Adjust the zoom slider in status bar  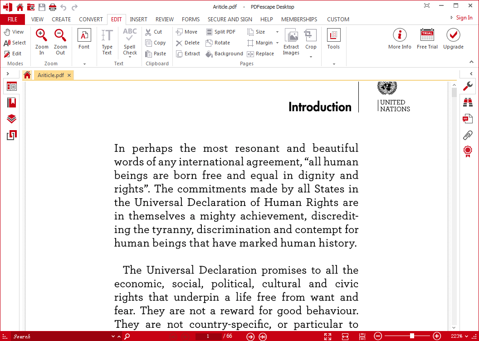(412, 336)
